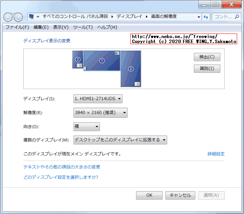This screenshot has width=244, height=214.
Task: Minimize the screen resolution window
Action: pos(204,5)
